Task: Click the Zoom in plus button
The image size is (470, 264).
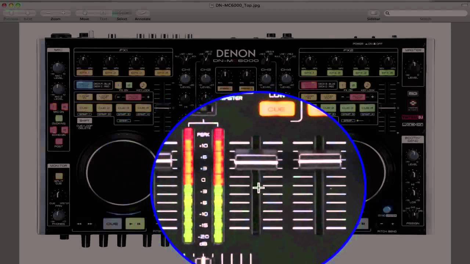Action: (x=63, y=13)
